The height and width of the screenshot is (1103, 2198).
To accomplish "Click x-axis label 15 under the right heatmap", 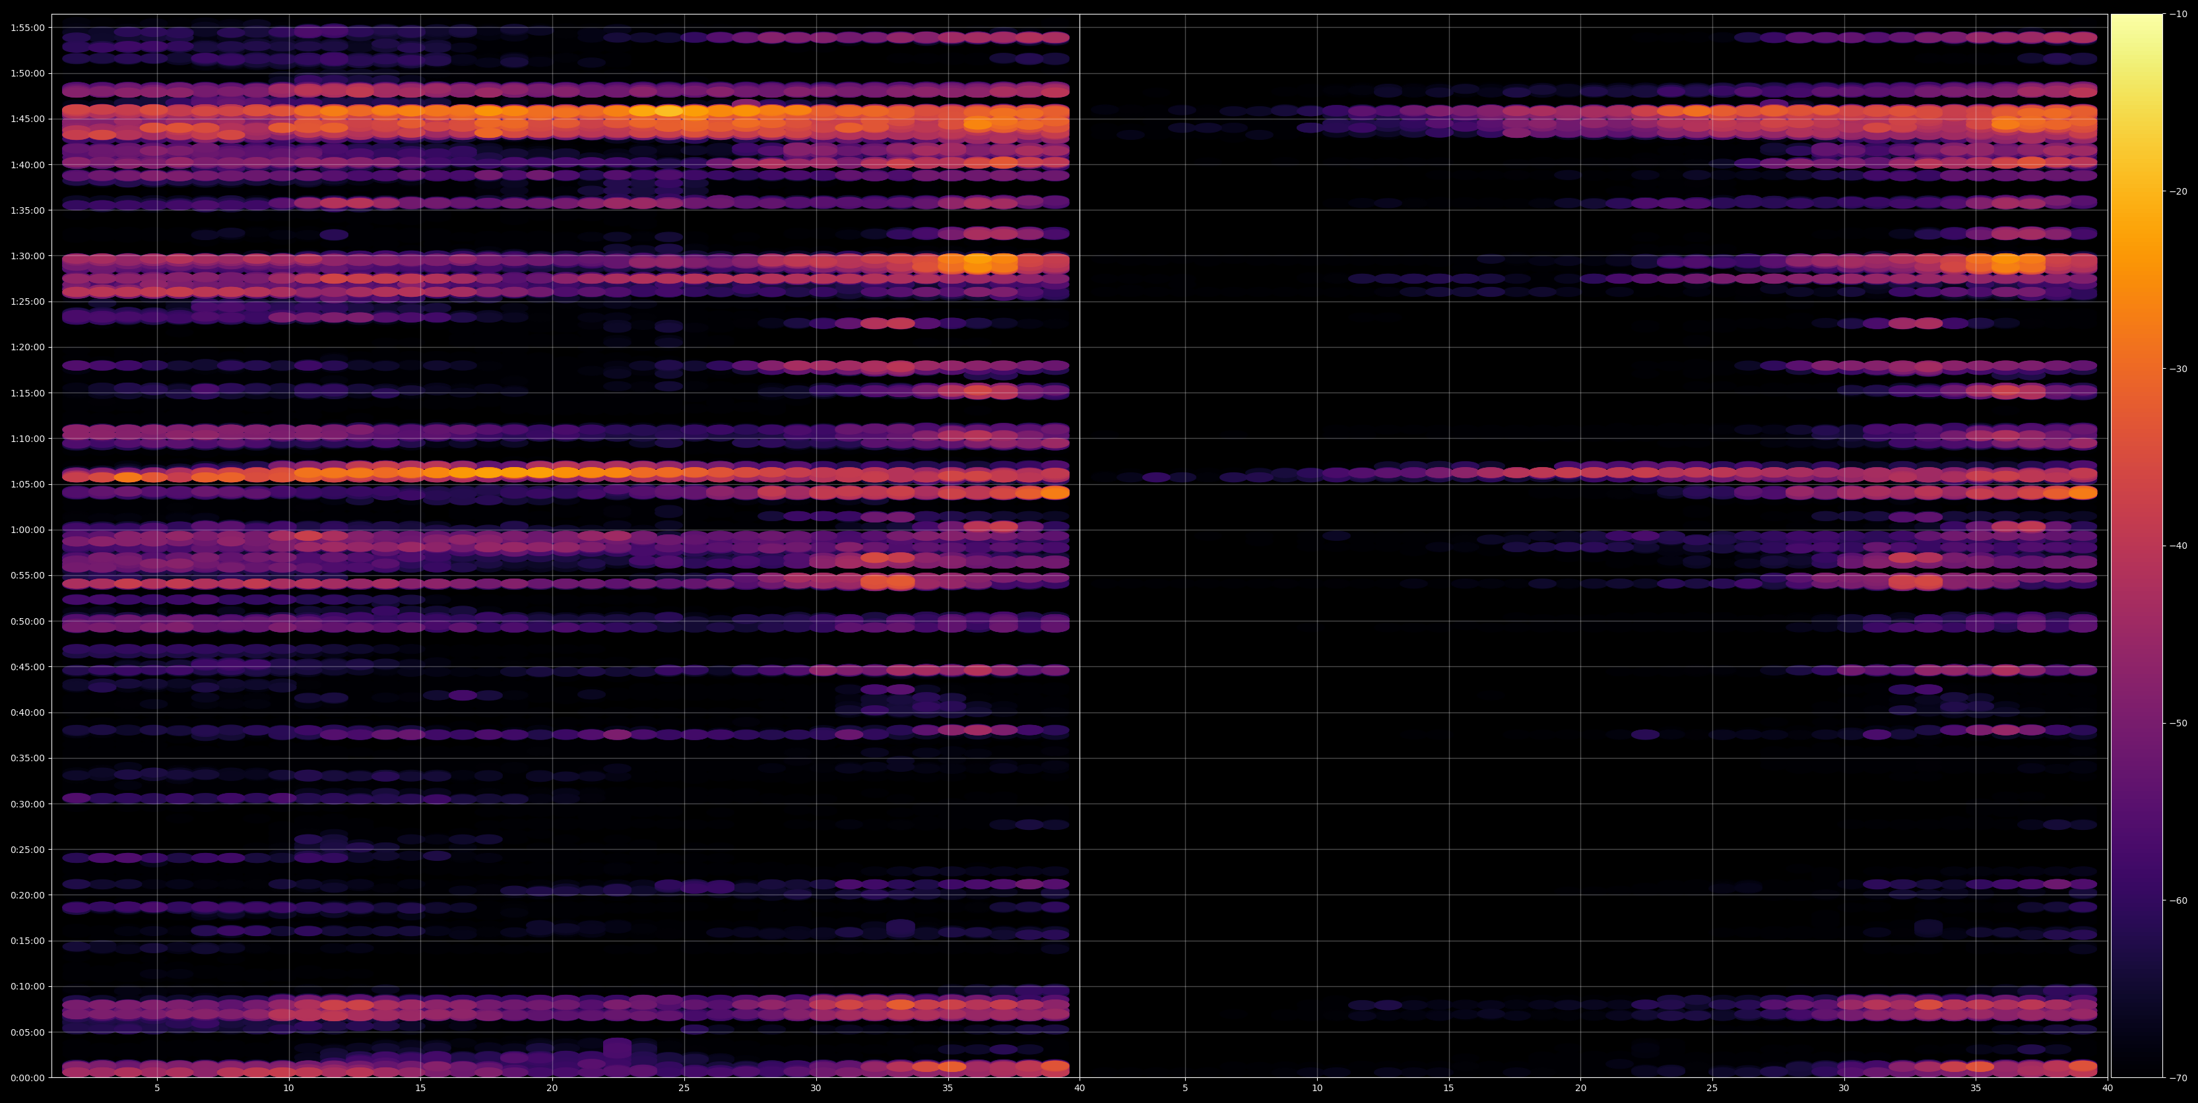I will point(1449,1088).
